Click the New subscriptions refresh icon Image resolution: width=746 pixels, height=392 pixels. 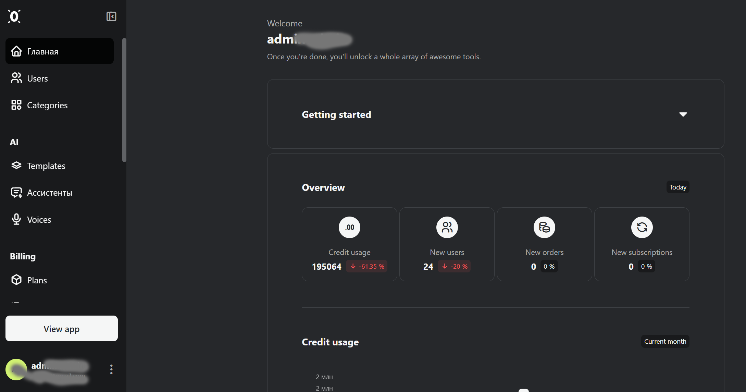[642, 227]
